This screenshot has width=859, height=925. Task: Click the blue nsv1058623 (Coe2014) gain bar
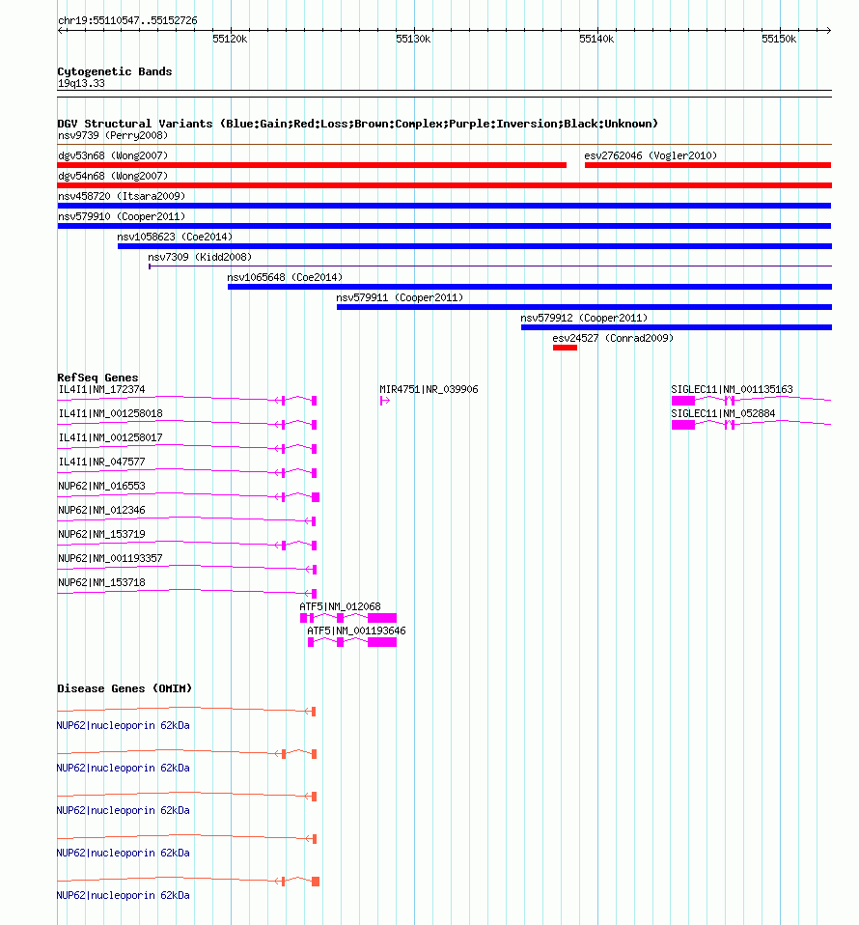click(475, 246)
